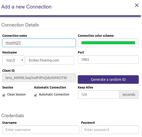Click the bold Client ID label
Screen dimensions: 142x137
pos(8,71)
